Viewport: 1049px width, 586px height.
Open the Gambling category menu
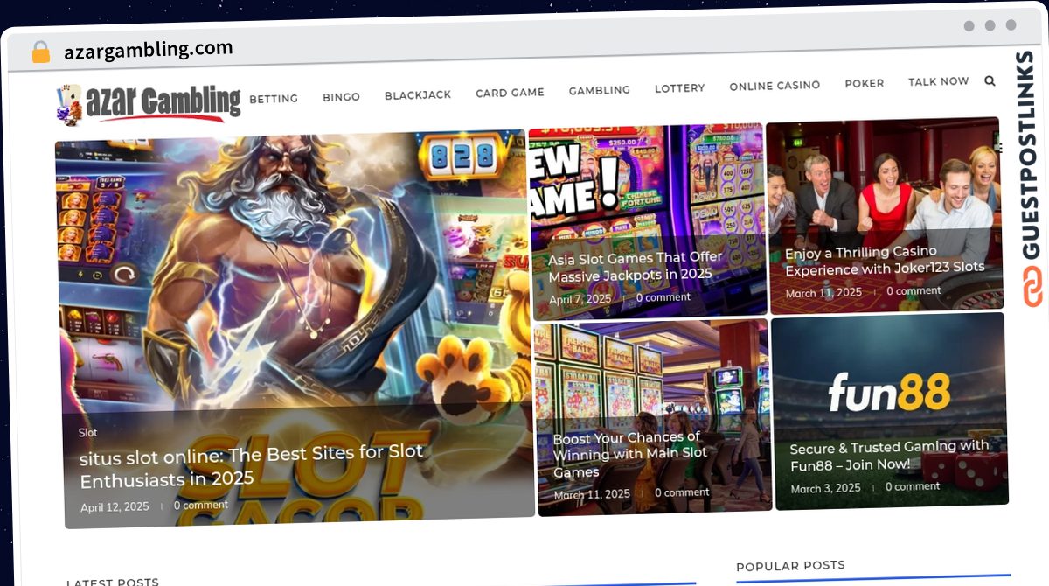pos(600,90)
